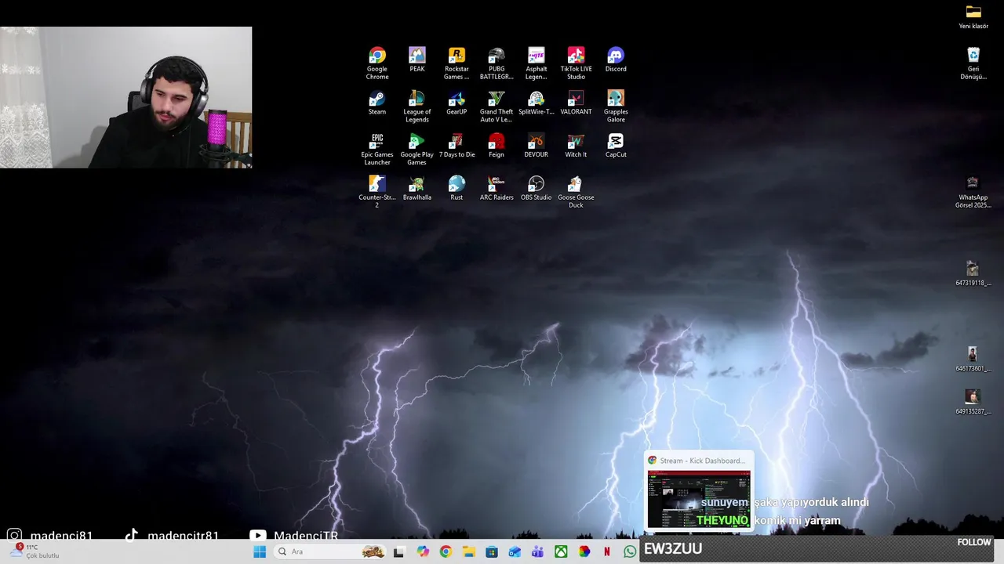
Task: Open Epic Games Launcher shortcut
Action: pos(377,150)
